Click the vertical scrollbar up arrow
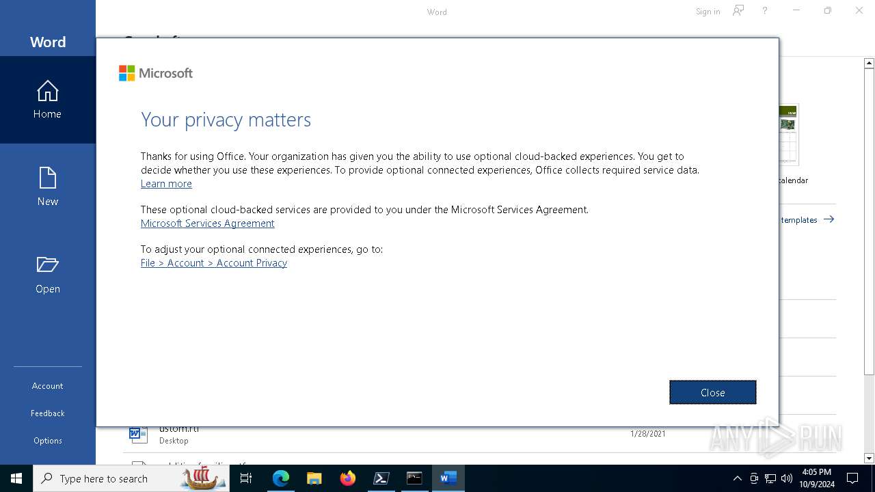 coord(869,63)
